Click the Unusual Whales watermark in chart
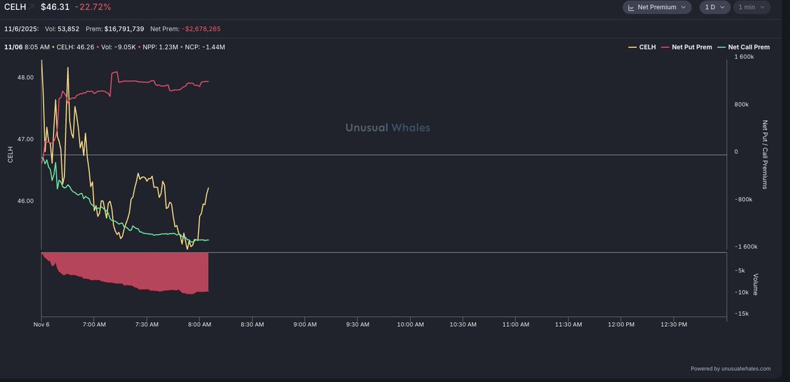 click(388, 128)
